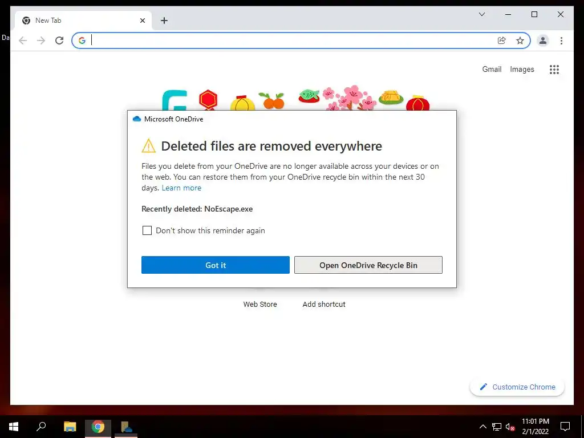Open the Gmail link
The width and height of the screenshot is (584, 438).
[492, 69]
